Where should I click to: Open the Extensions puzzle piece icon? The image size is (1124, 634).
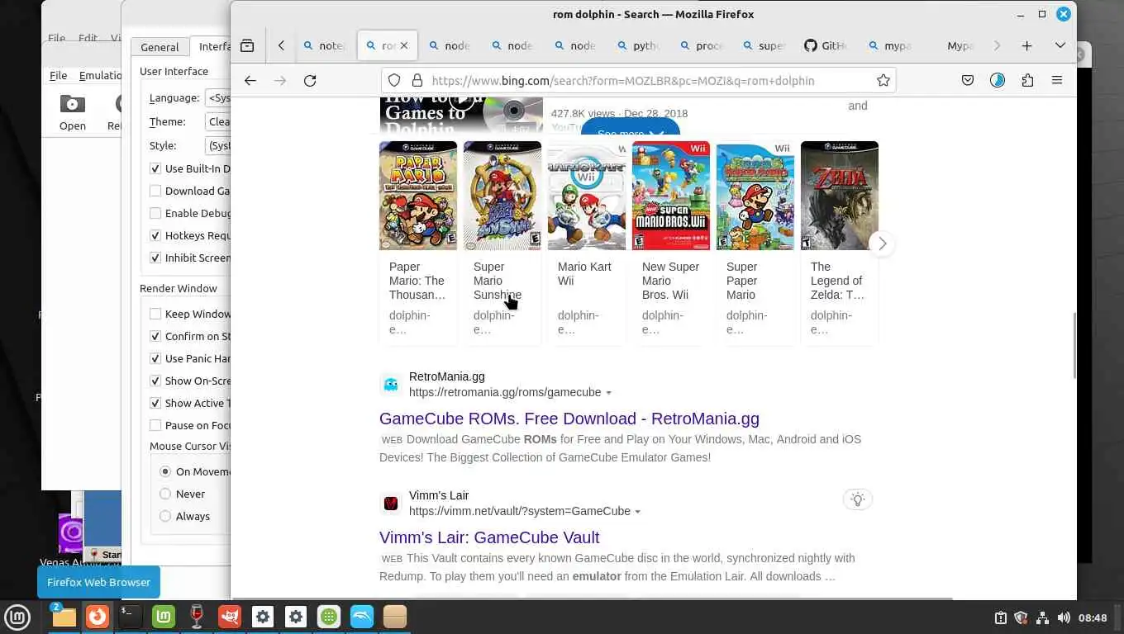coord(1027,80)
